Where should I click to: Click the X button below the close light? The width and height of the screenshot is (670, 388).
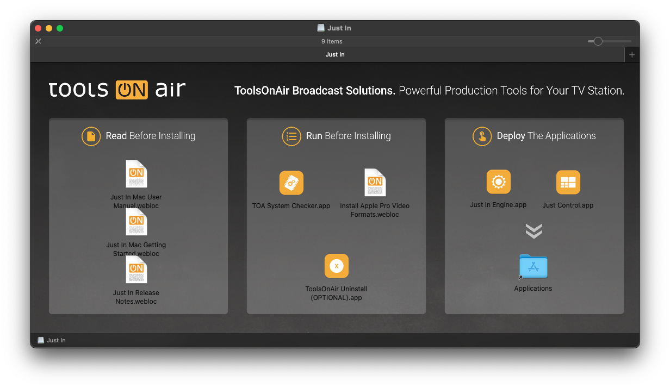click(x=38, y=41)
